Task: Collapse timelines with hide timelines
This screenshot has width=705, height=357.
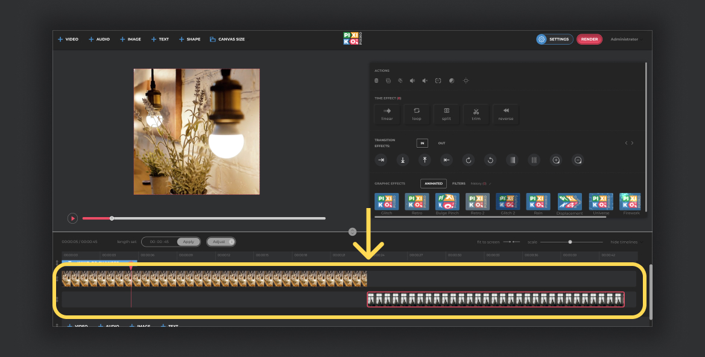Action: [625, 242]
